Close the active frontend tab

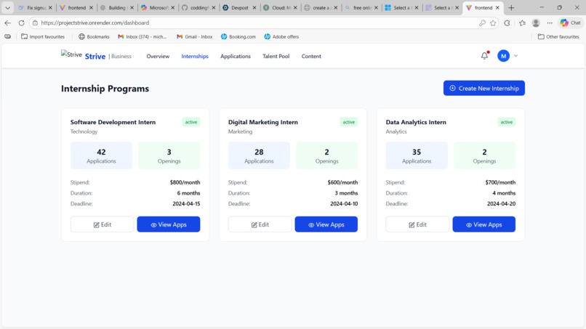tap(497, 7)
